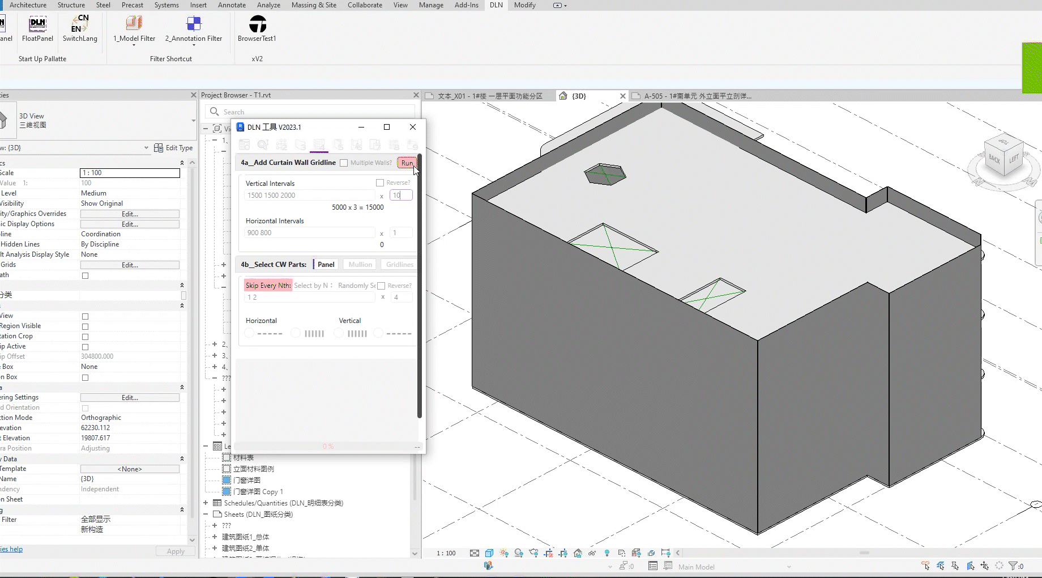This screenshot has height=578, width=1042.
Task: Toggle the Crop checkbox below Region Visible
Action: (x=85, y=337)
